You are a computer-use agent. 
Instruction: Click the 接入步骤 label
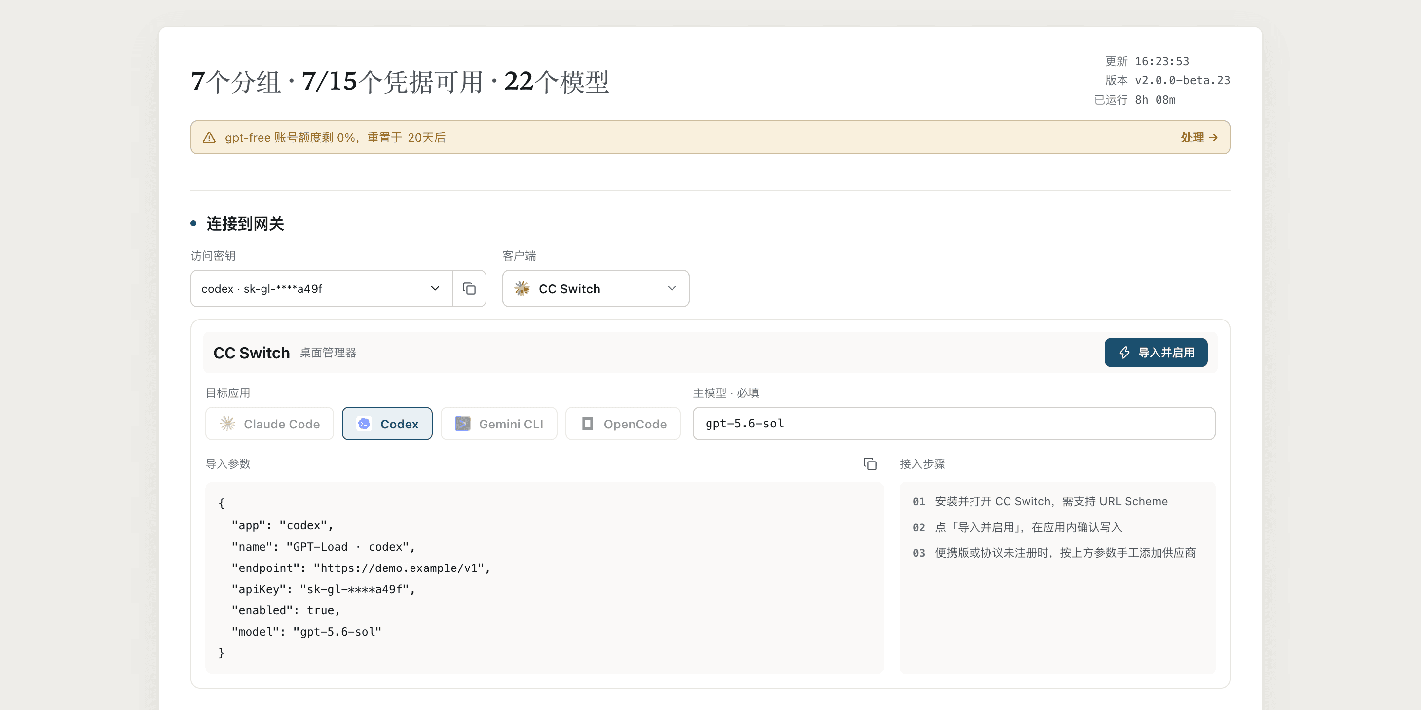tap(922, 464)
